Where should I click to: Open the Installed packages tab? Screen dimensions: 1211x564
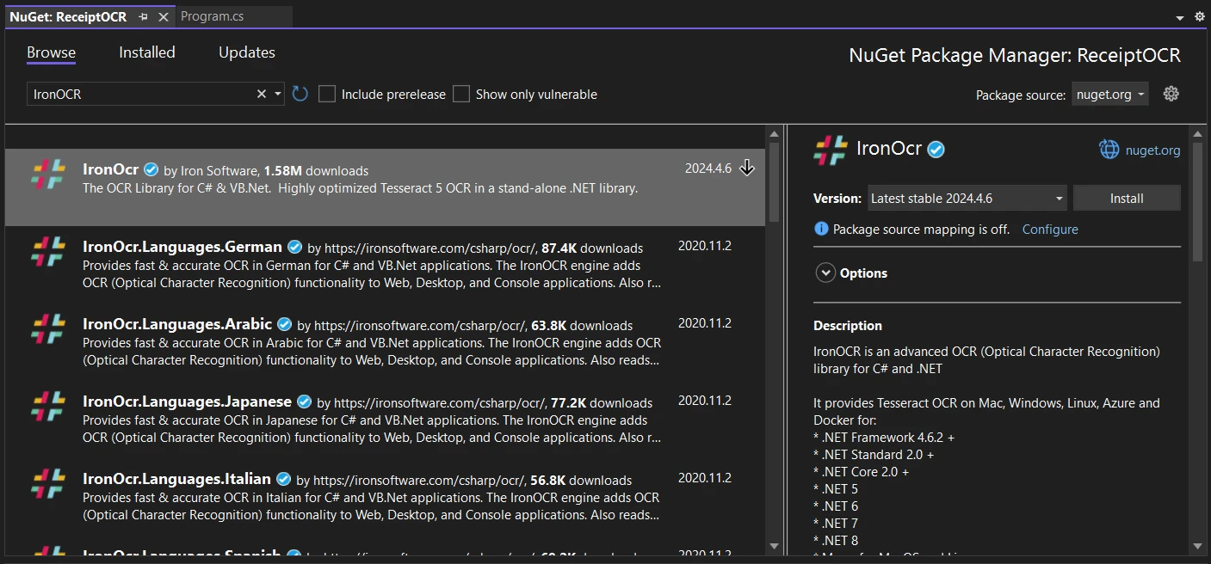click(x=147, y=52)
